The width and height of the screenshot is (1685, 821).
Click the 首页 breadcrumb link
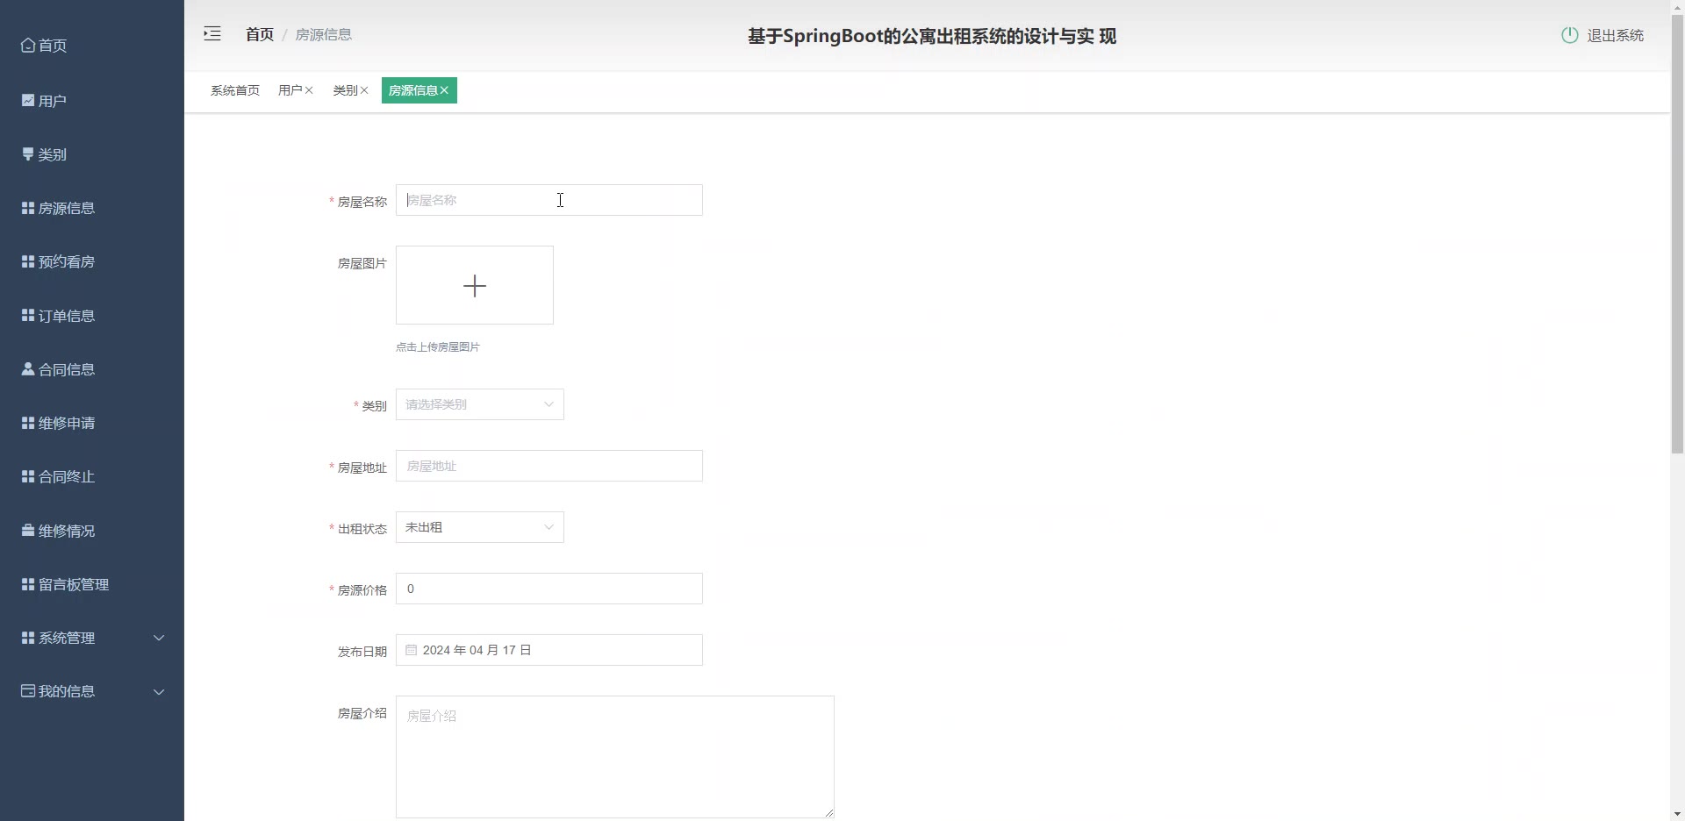point(260,34)
